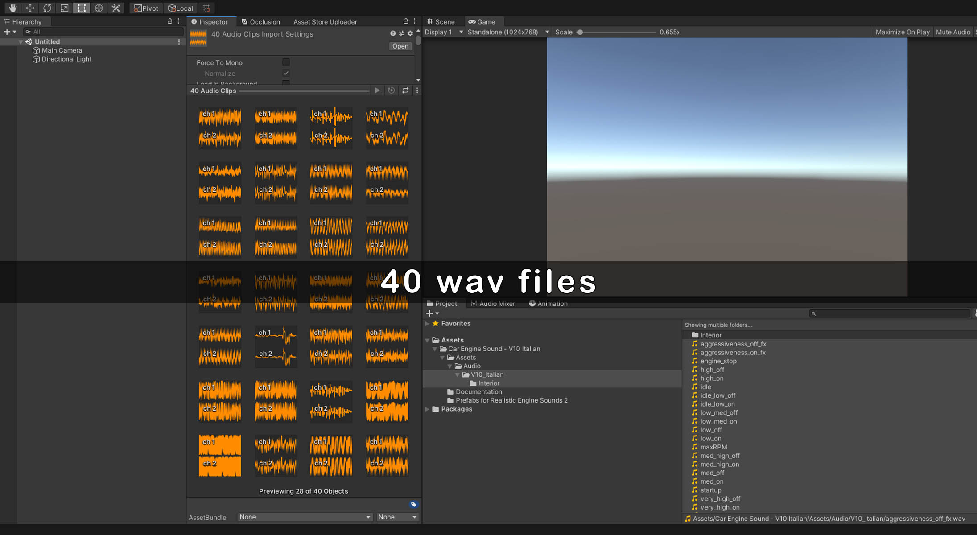Play the audio clip preview
This screenshot has height=535, width=977.
point(377,91)
